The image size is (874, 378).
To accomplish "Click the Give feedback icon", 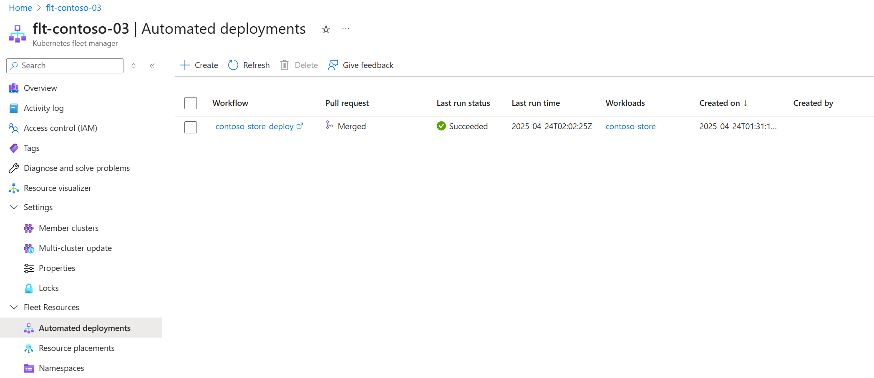I will click(x=333, y=65).
